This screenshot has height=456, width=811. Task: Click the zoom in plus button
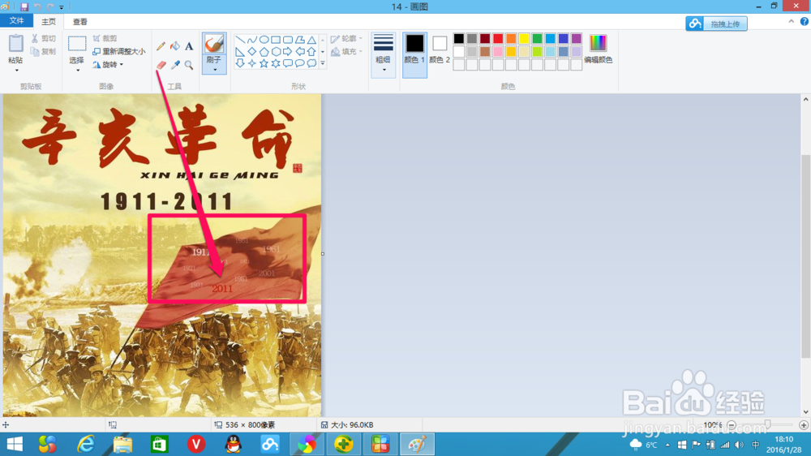(803, 425)
